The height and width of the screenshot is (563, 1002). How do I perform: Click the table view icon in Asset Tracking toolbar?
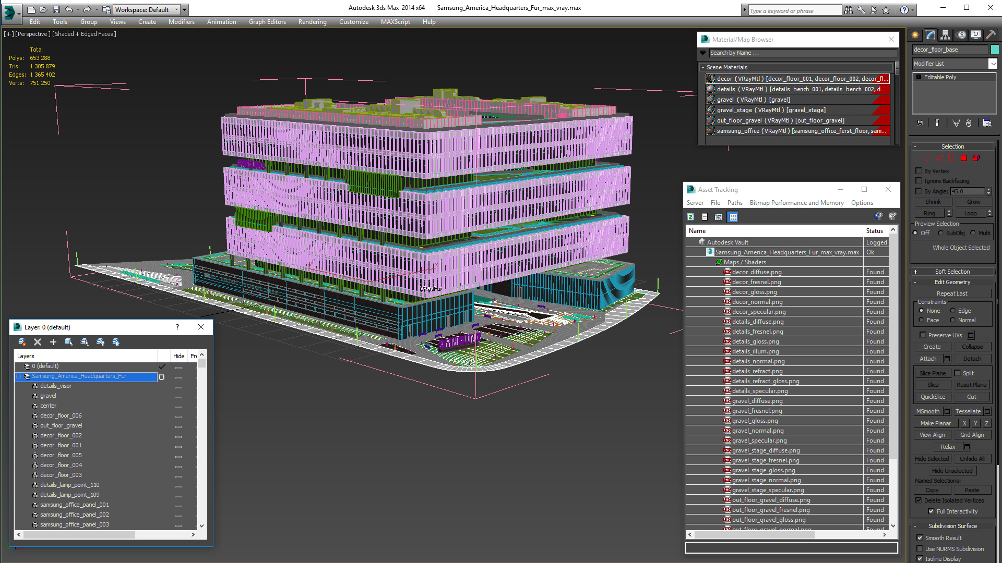tap(733, 217)
